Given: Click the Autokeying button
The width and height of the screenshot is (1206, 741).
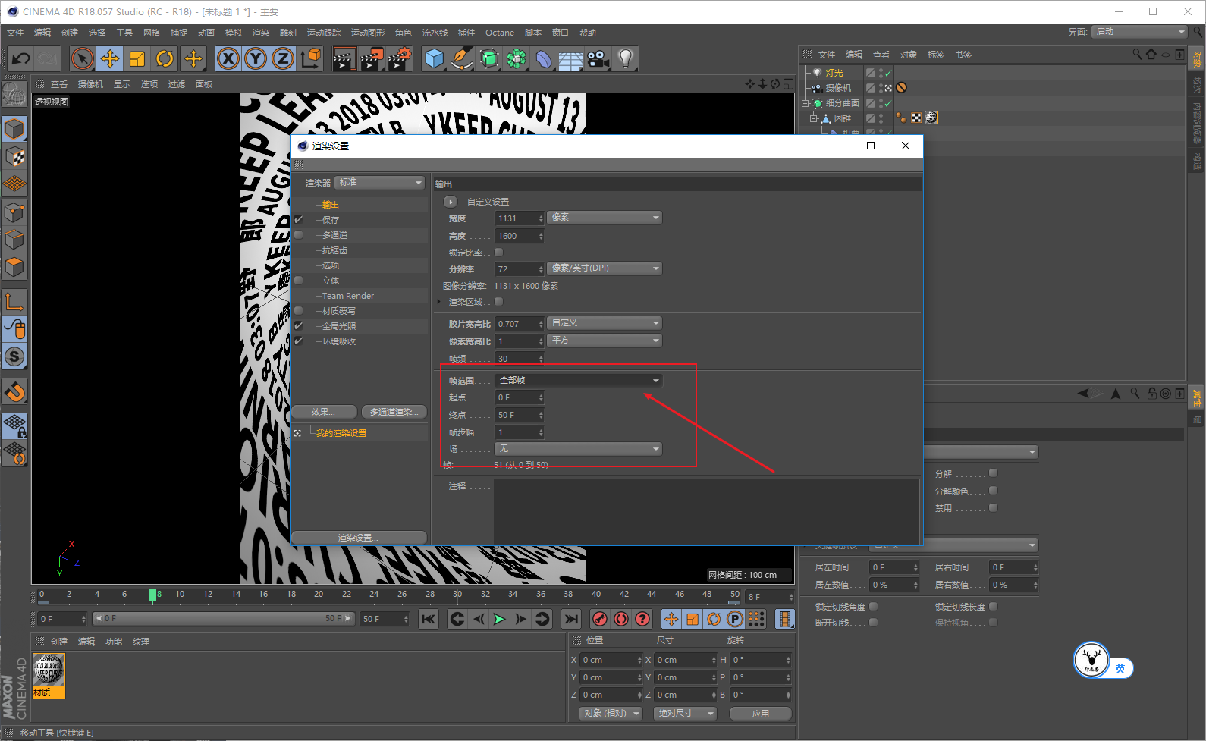Looking at the screenshot, I should pos(621,619).
